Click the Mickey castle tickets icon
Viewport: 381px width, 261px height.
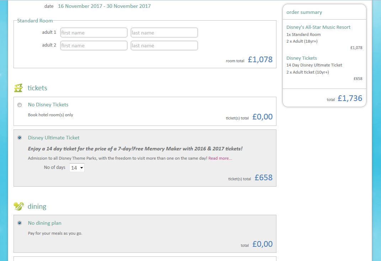click(x=18, y=88)
